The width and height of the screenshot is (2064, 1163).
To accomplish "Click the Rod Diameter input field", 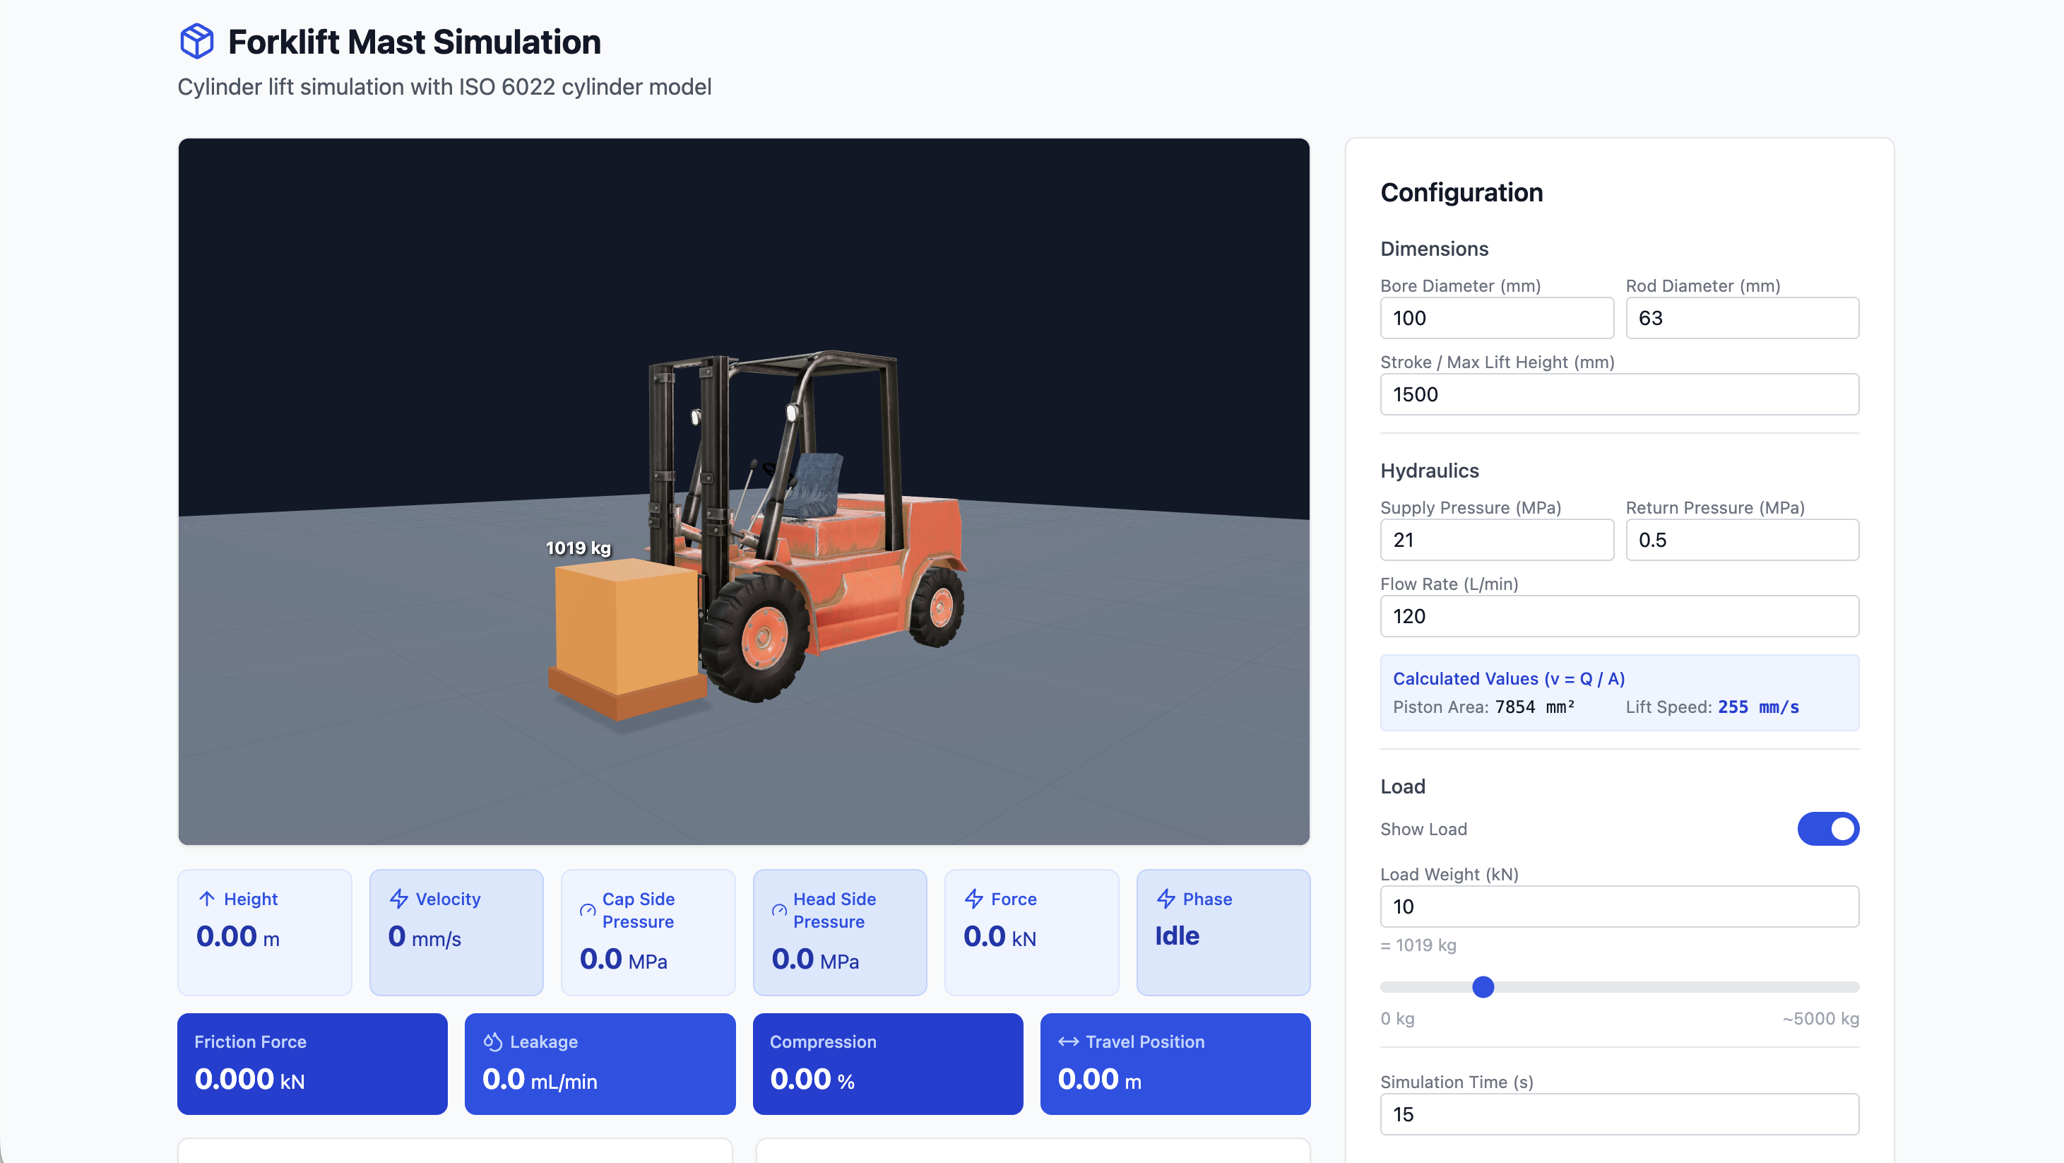I will (1741, 318).
